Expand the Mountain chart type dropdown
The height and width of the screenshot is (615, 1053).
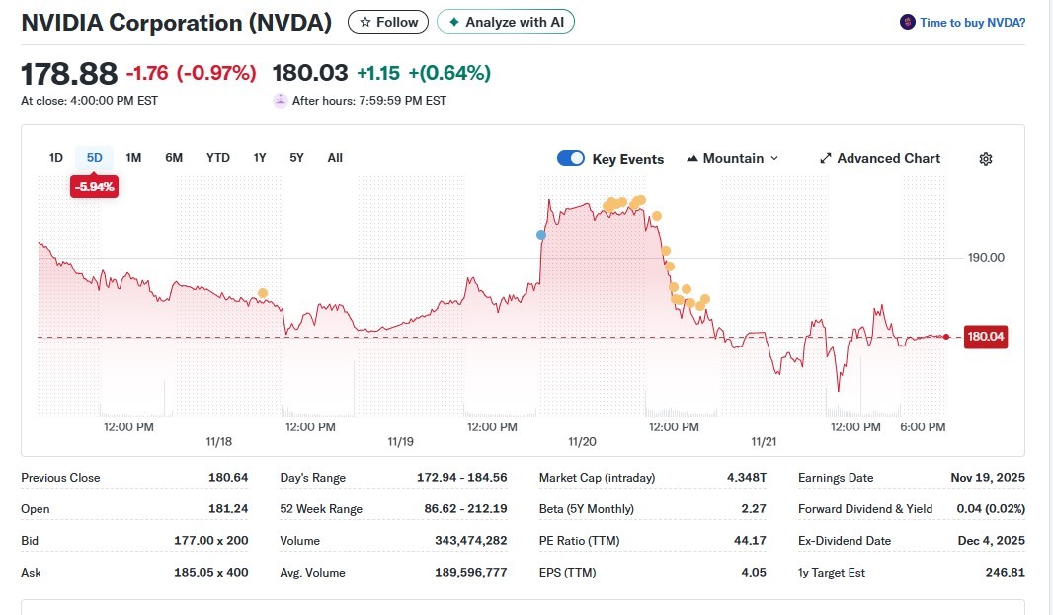coord(773,159)
